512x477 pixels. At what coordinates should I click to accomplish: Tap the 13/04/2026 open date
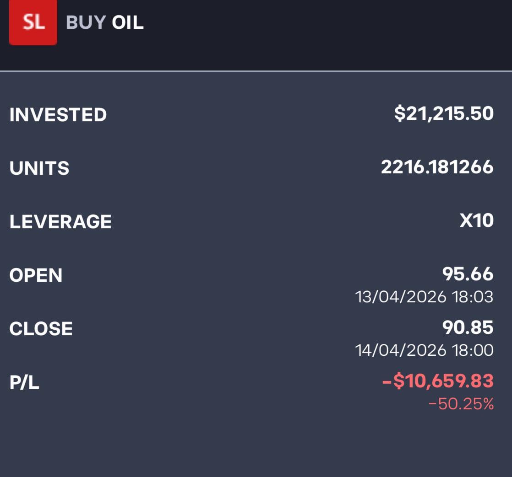(401, 297)
